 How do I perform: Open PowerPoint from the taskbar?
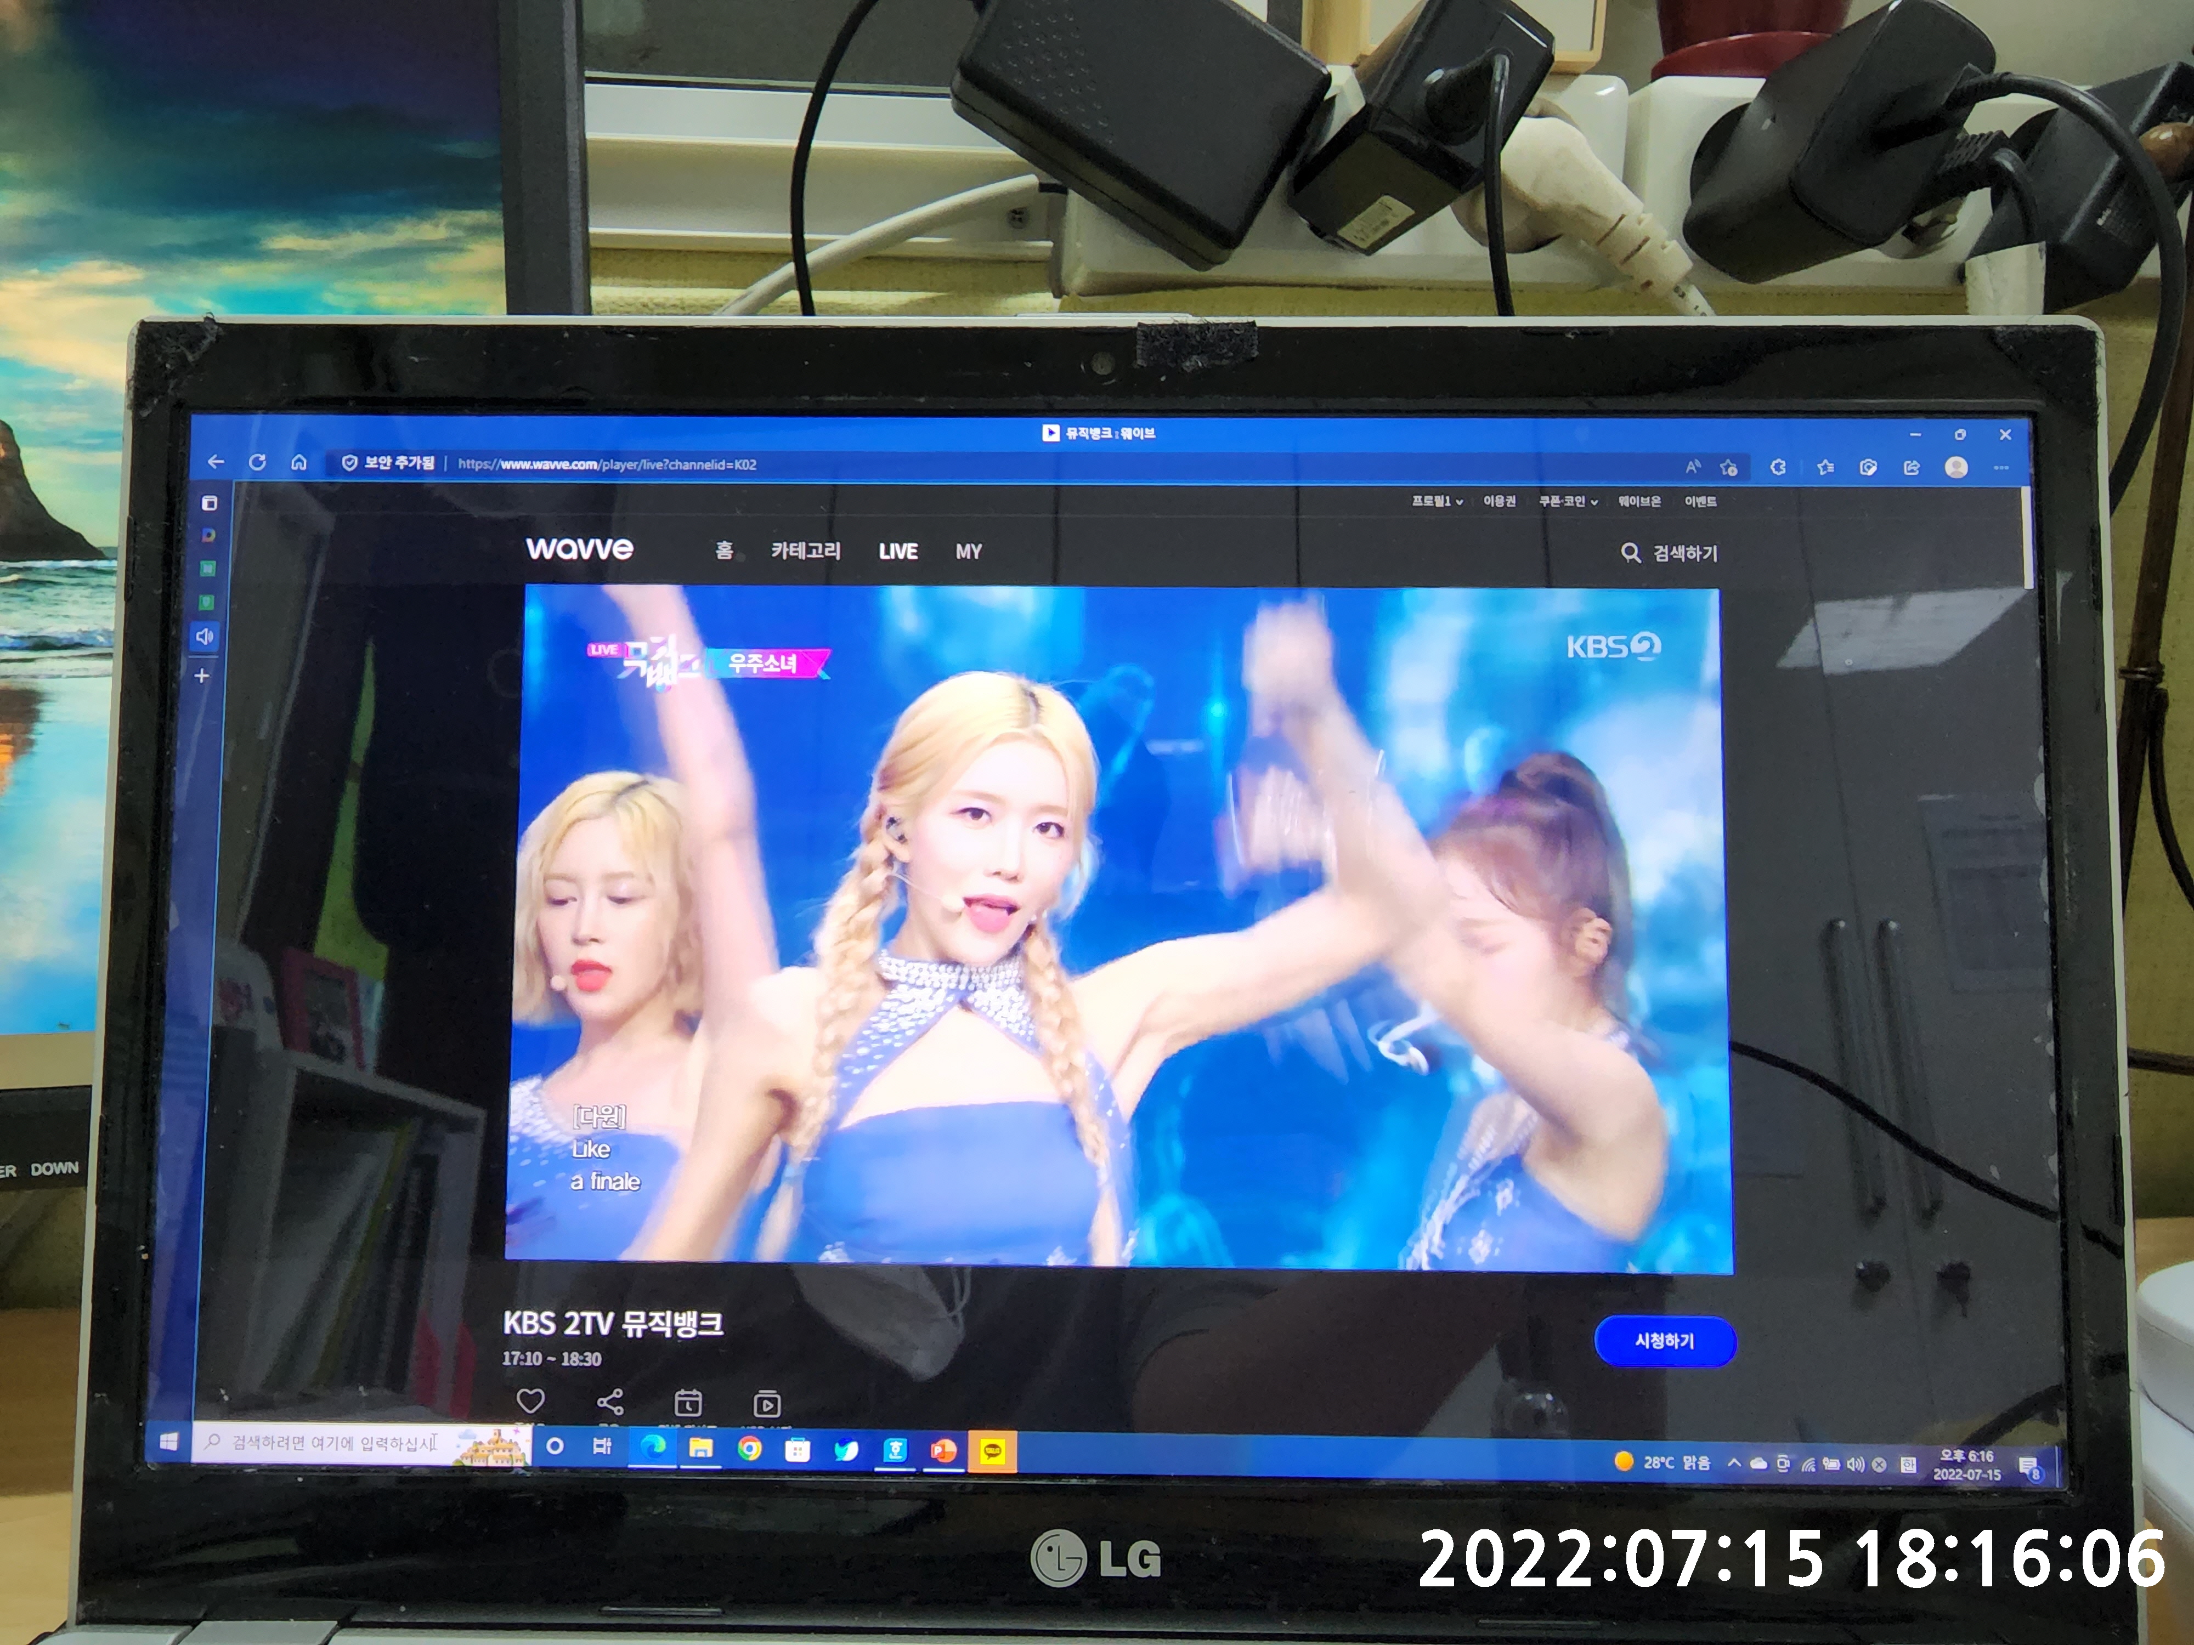(x=943, y=1451)
